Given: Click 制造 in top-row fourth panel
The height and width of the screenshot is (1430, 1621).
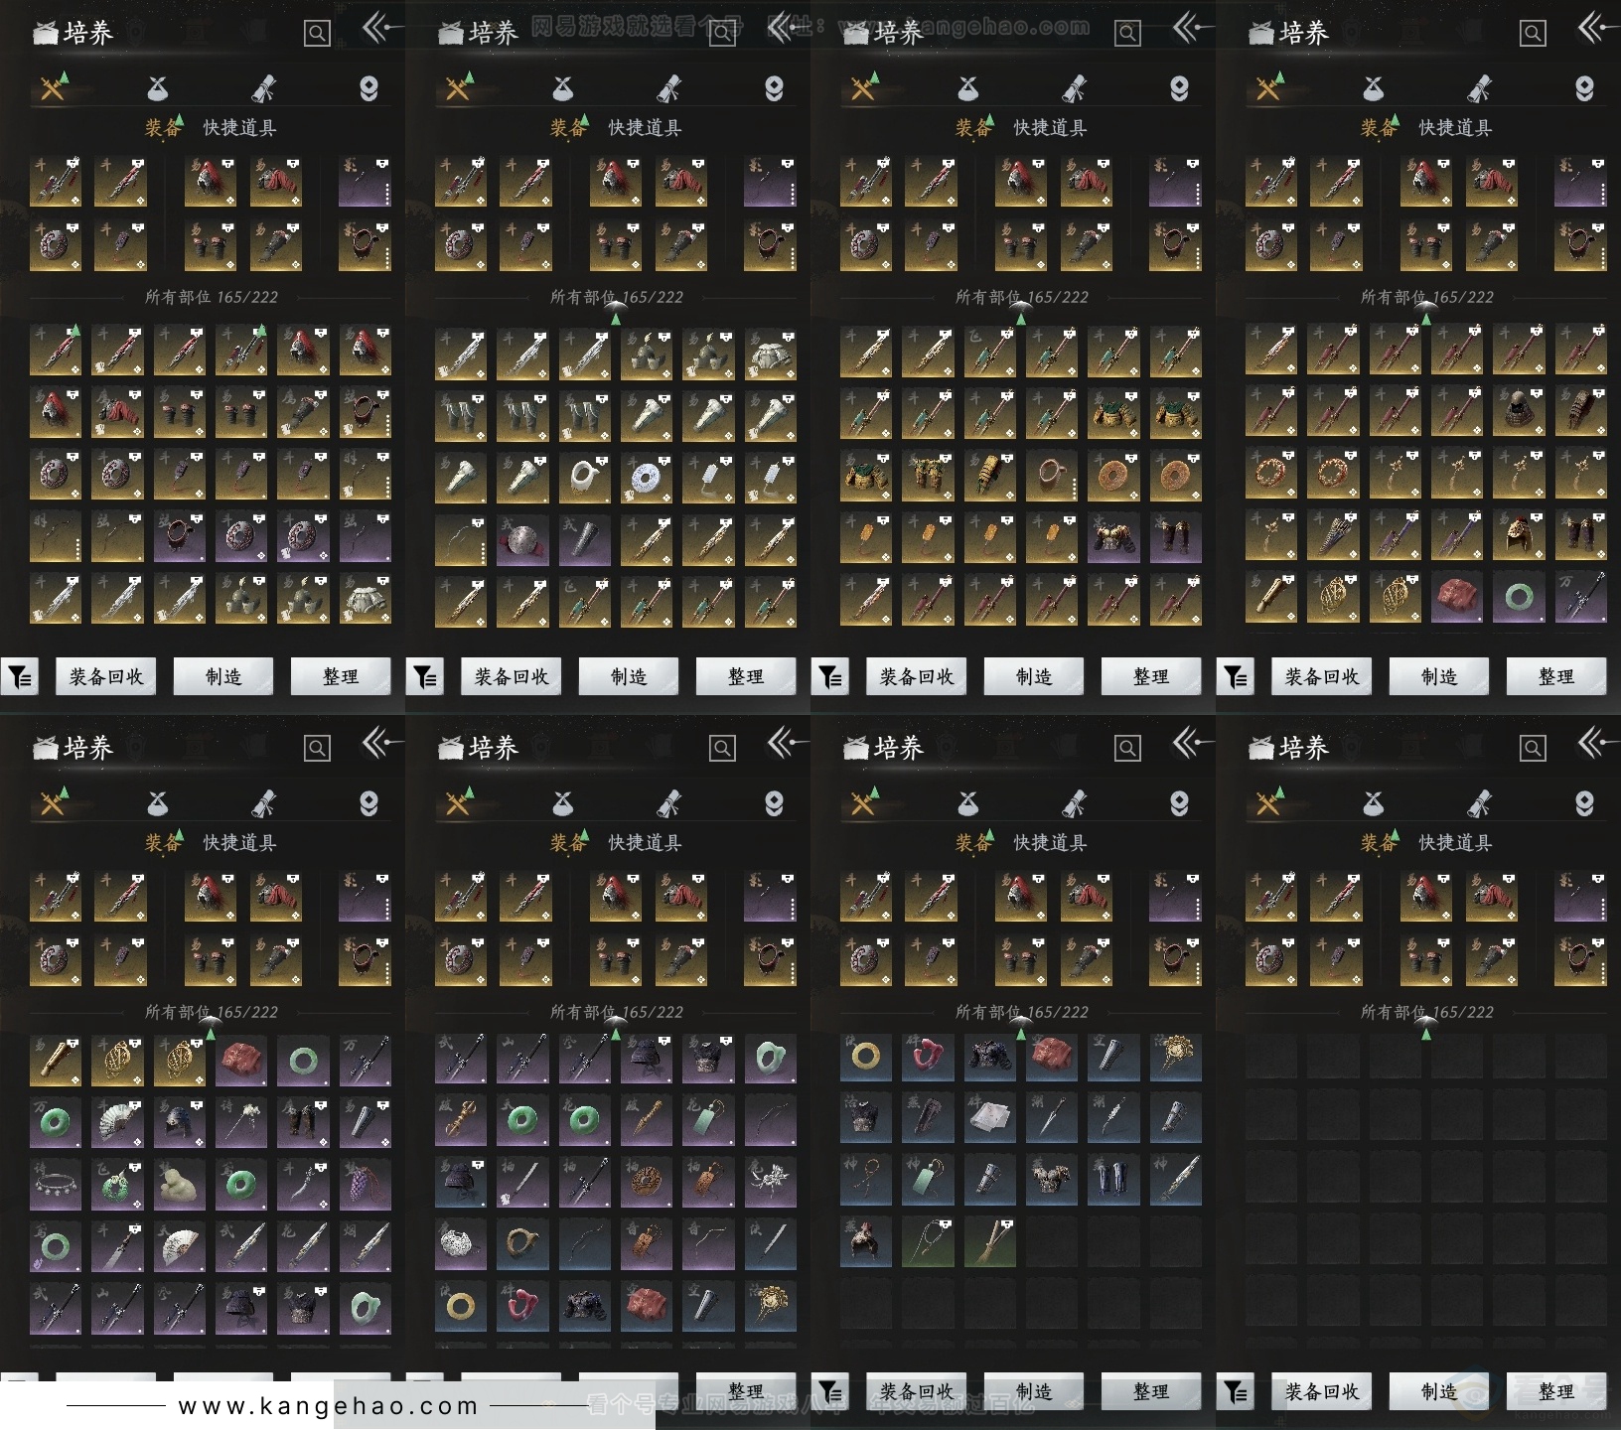Looking at the screenshot, I should pos(1439,677).
